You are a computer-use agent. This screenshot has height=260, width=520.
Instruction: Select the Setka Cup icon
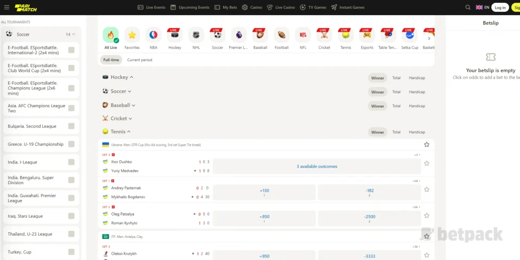point(410,35)
